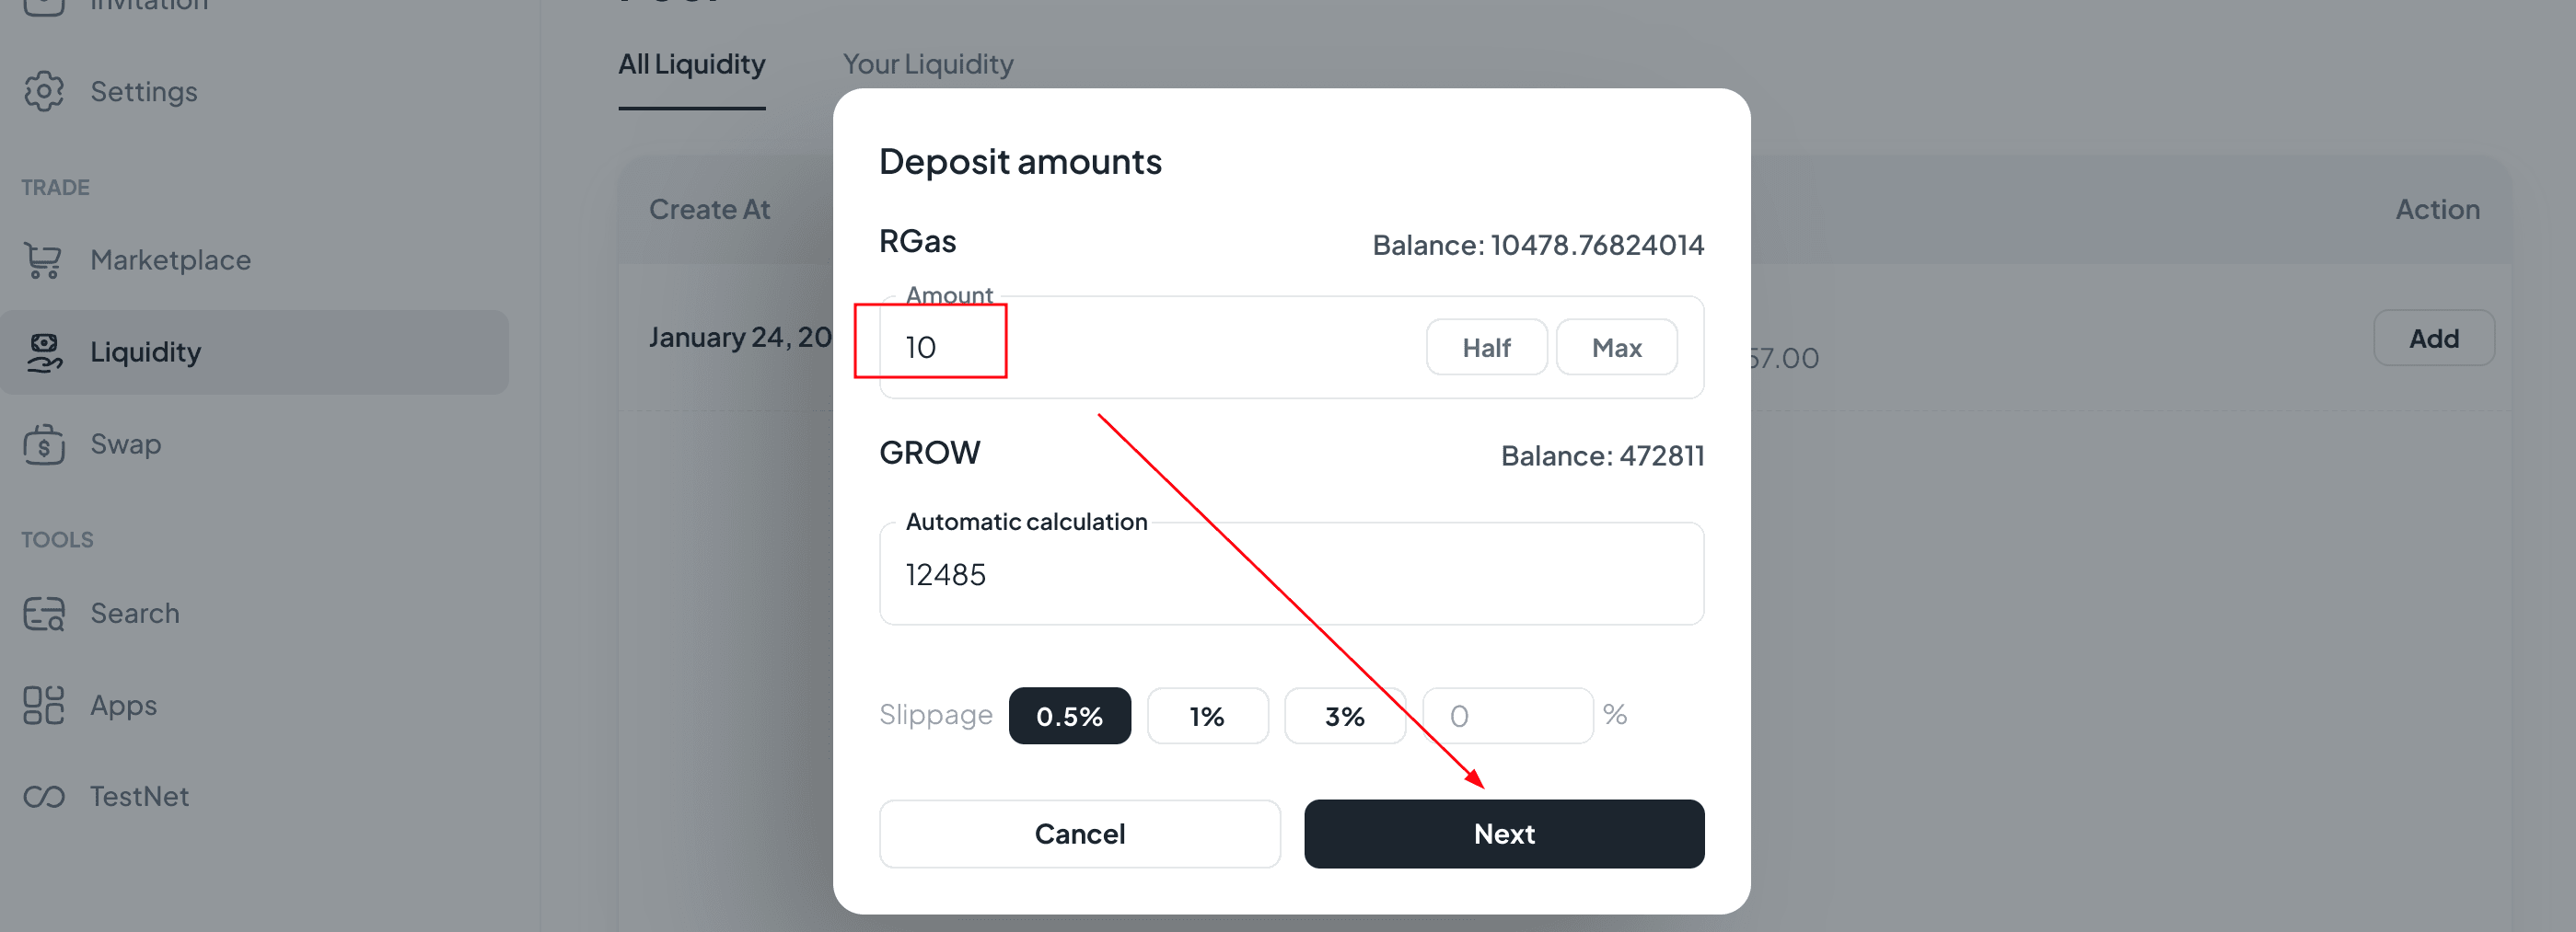Set the RGas amount to Max

[1616, 348]
